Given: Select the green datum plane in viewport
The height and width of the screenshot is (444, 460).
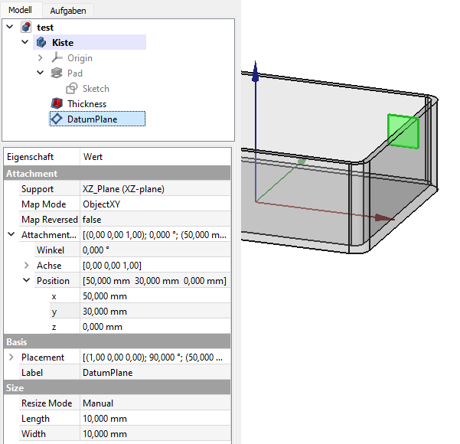Looking at the screenshot, I should pos(403,130).
